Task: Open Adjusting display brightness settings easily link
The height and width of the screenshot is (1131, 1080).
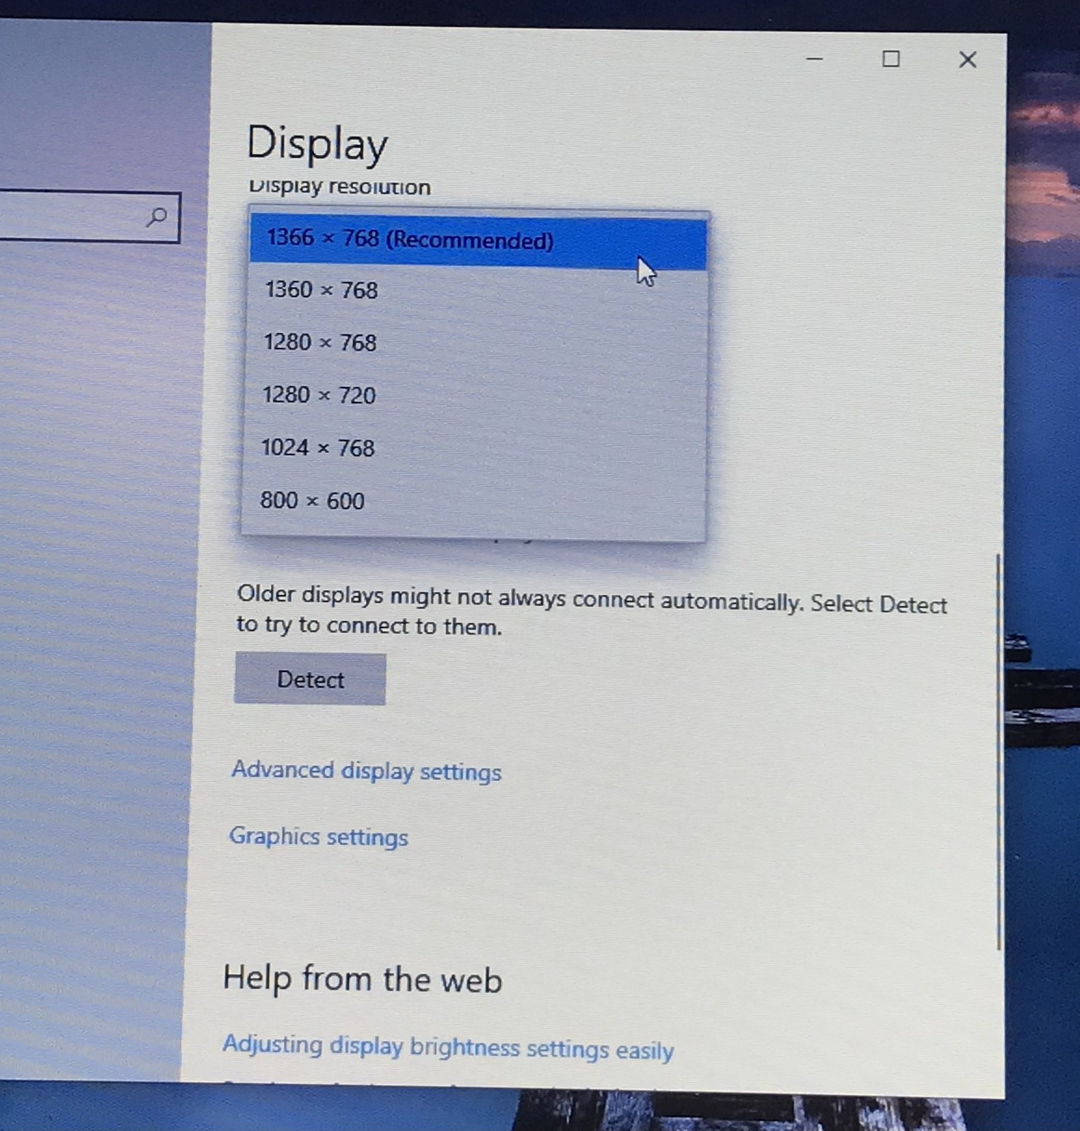Action: (x=448, y=1047)
